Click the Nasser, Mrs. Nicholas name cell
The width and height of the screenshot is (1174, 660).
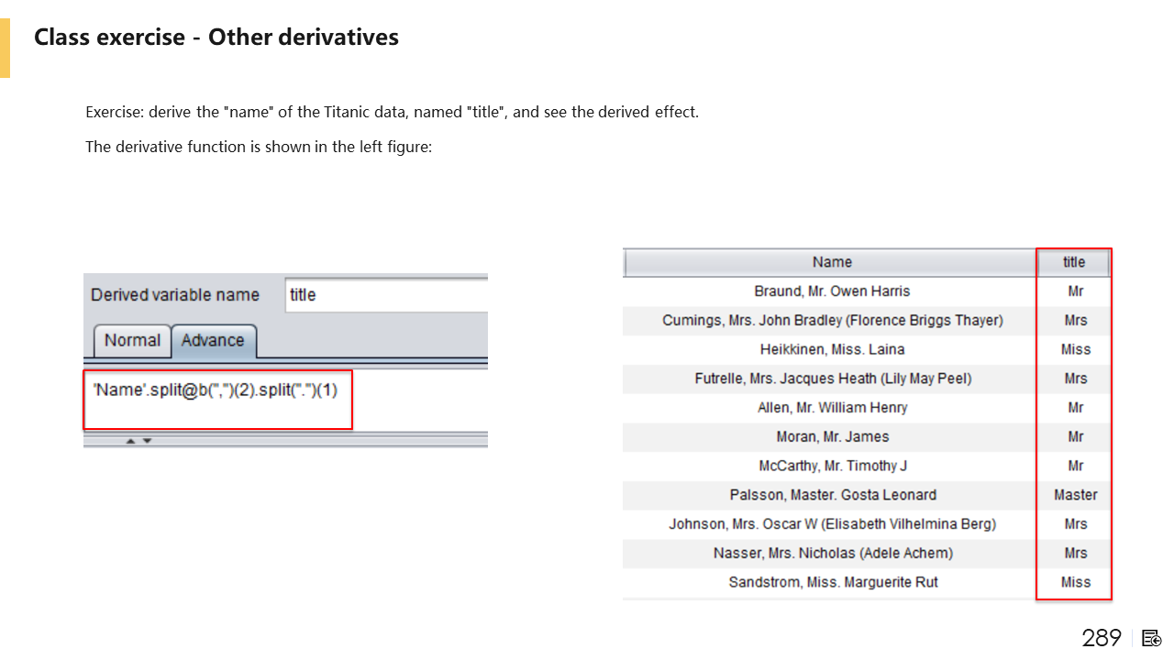[x=832, y=554]
